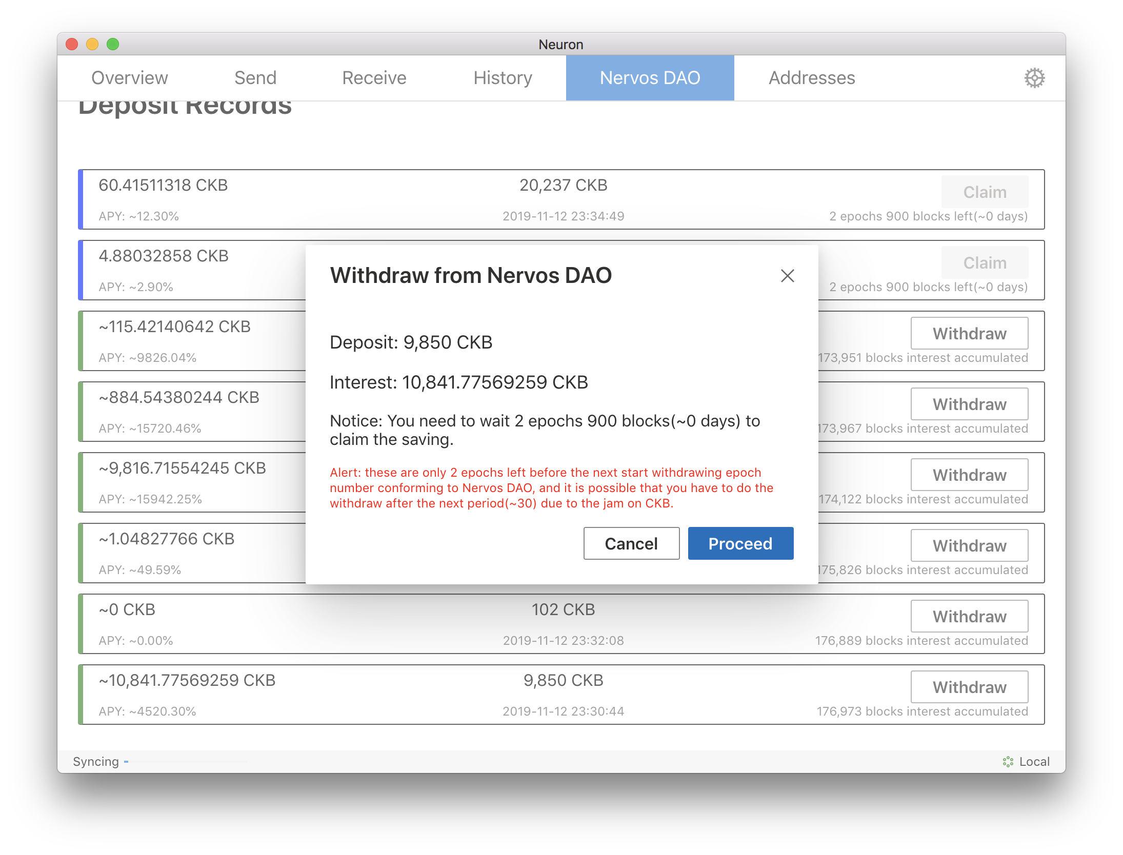
Task: Click the Neuron window title
Action: (561, 45)
